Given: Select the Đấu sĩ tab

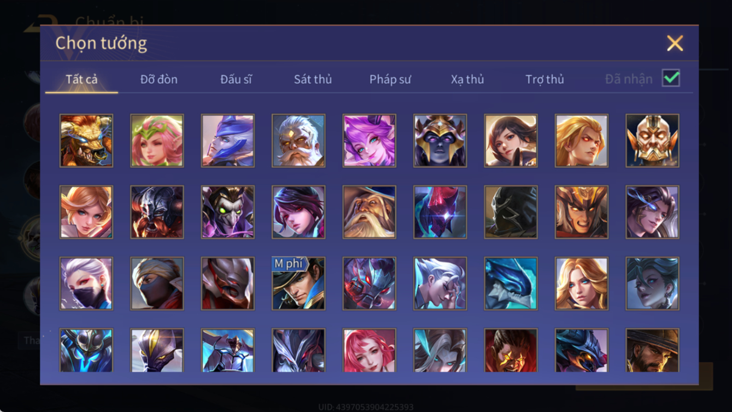Looking at the screenshot, I should point(236,79).
